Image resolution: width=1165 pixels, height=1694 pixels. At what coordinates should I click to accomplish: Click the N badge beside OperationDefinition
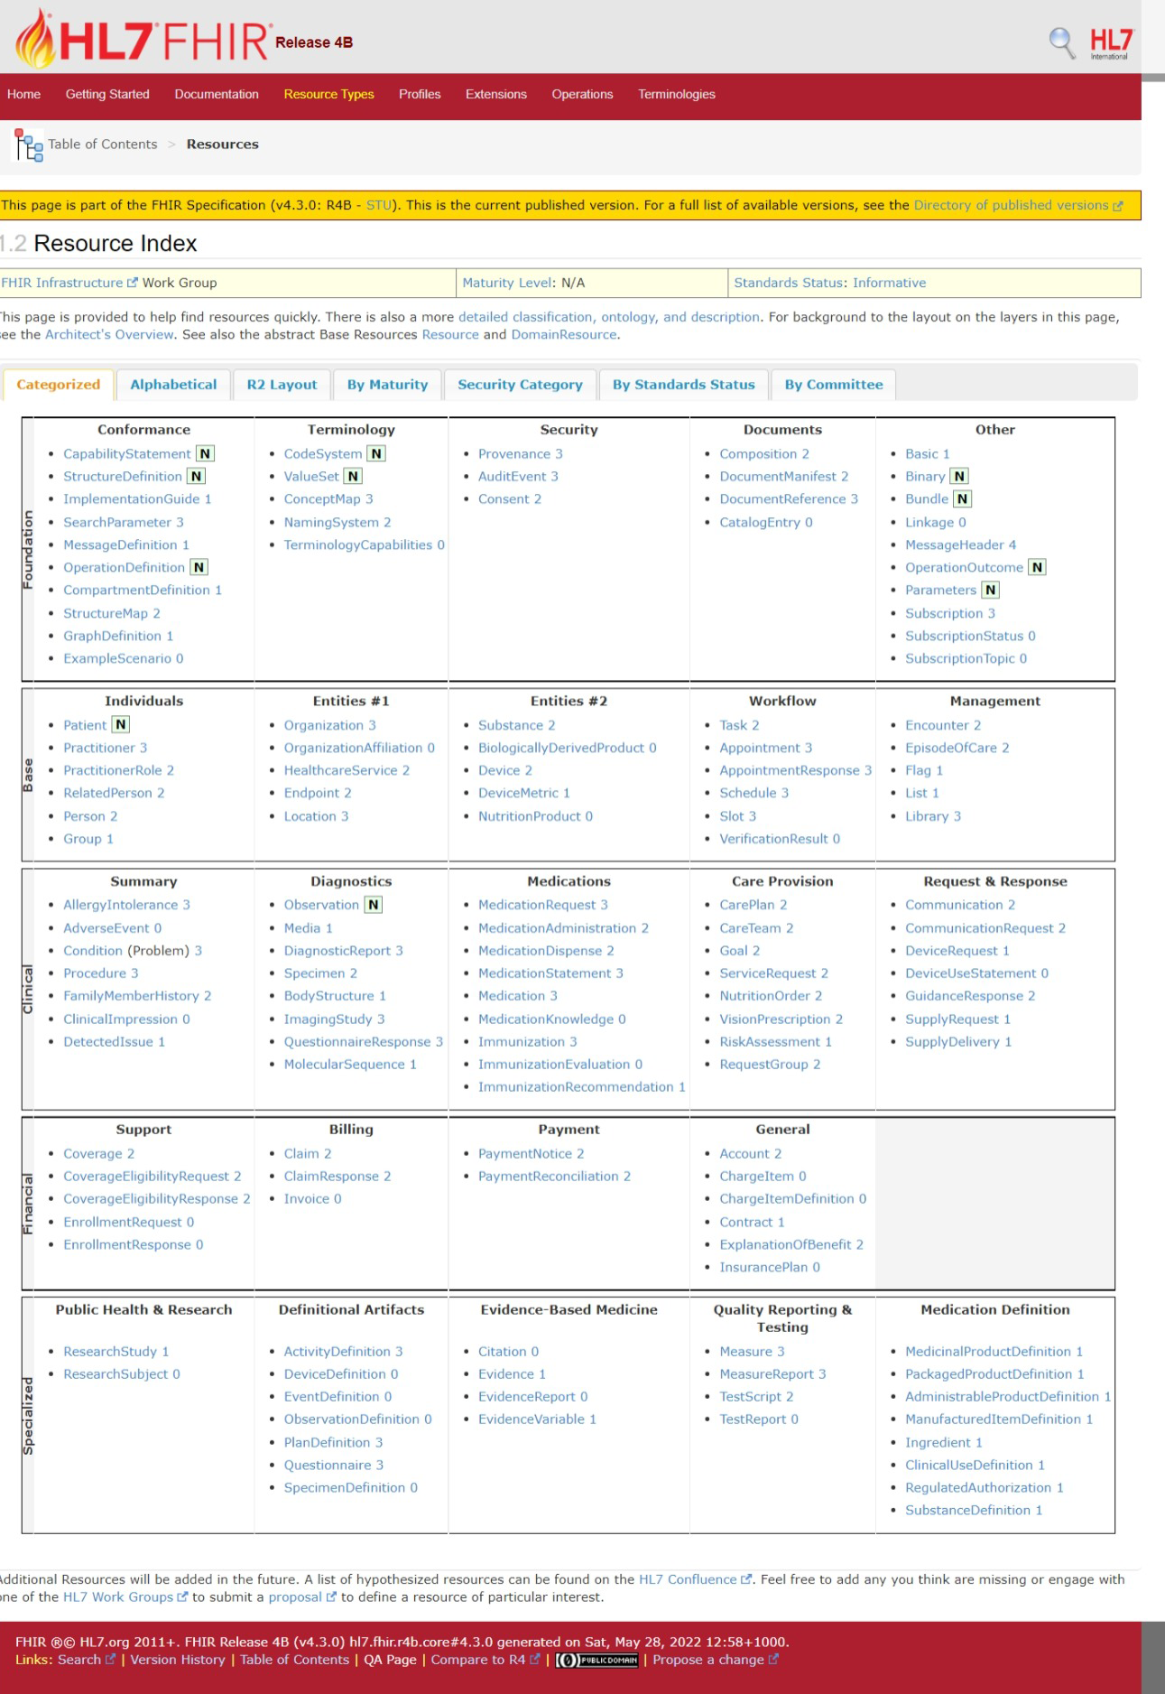[x=199, y=568]
